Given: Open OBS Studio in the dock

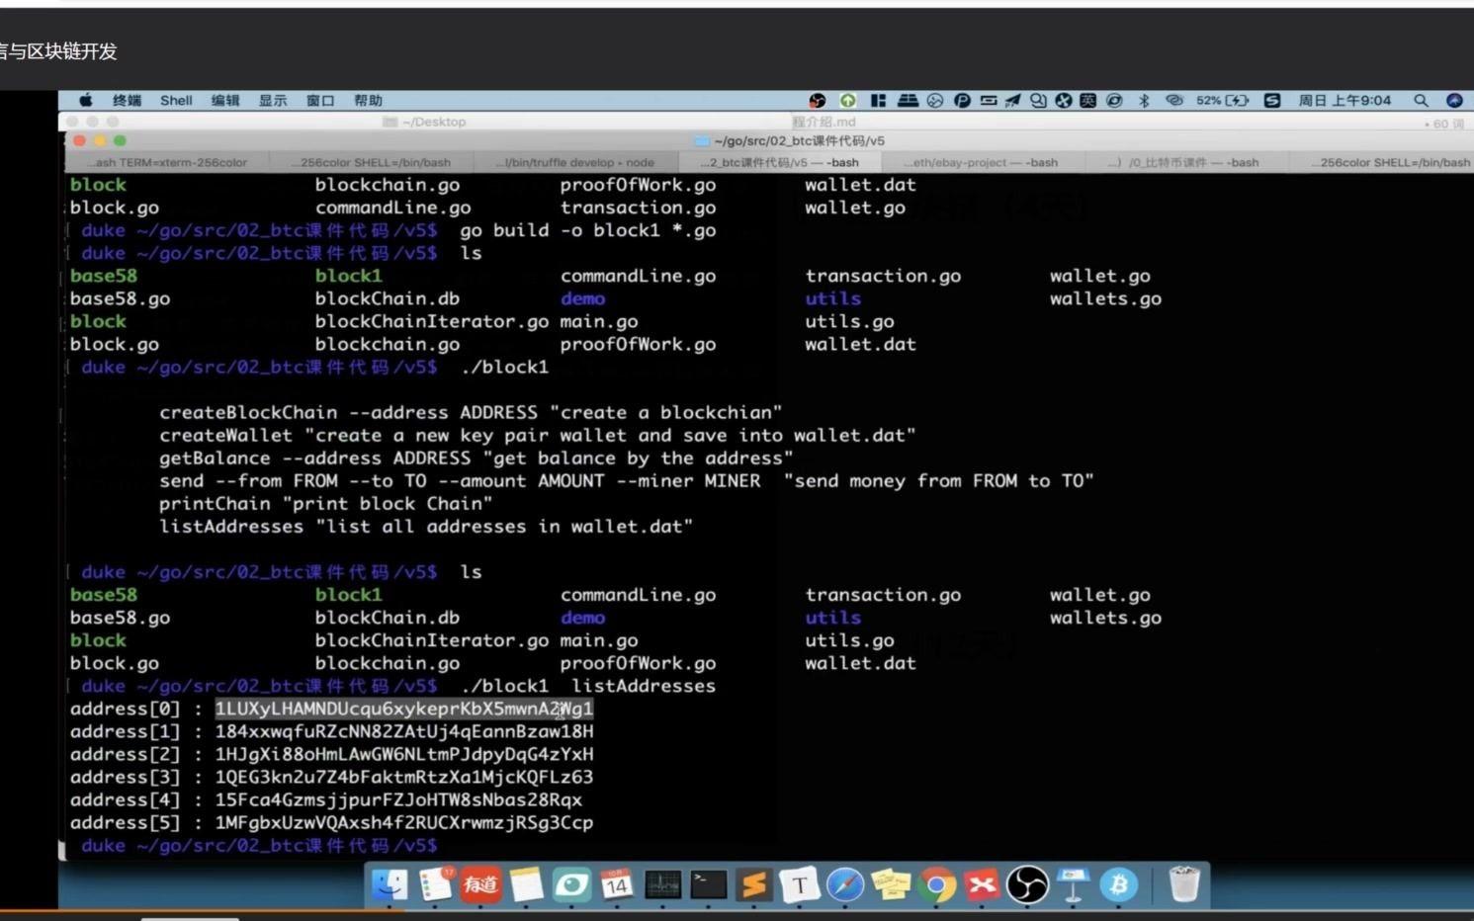Looking at the screenshot, I should 1027,884.
